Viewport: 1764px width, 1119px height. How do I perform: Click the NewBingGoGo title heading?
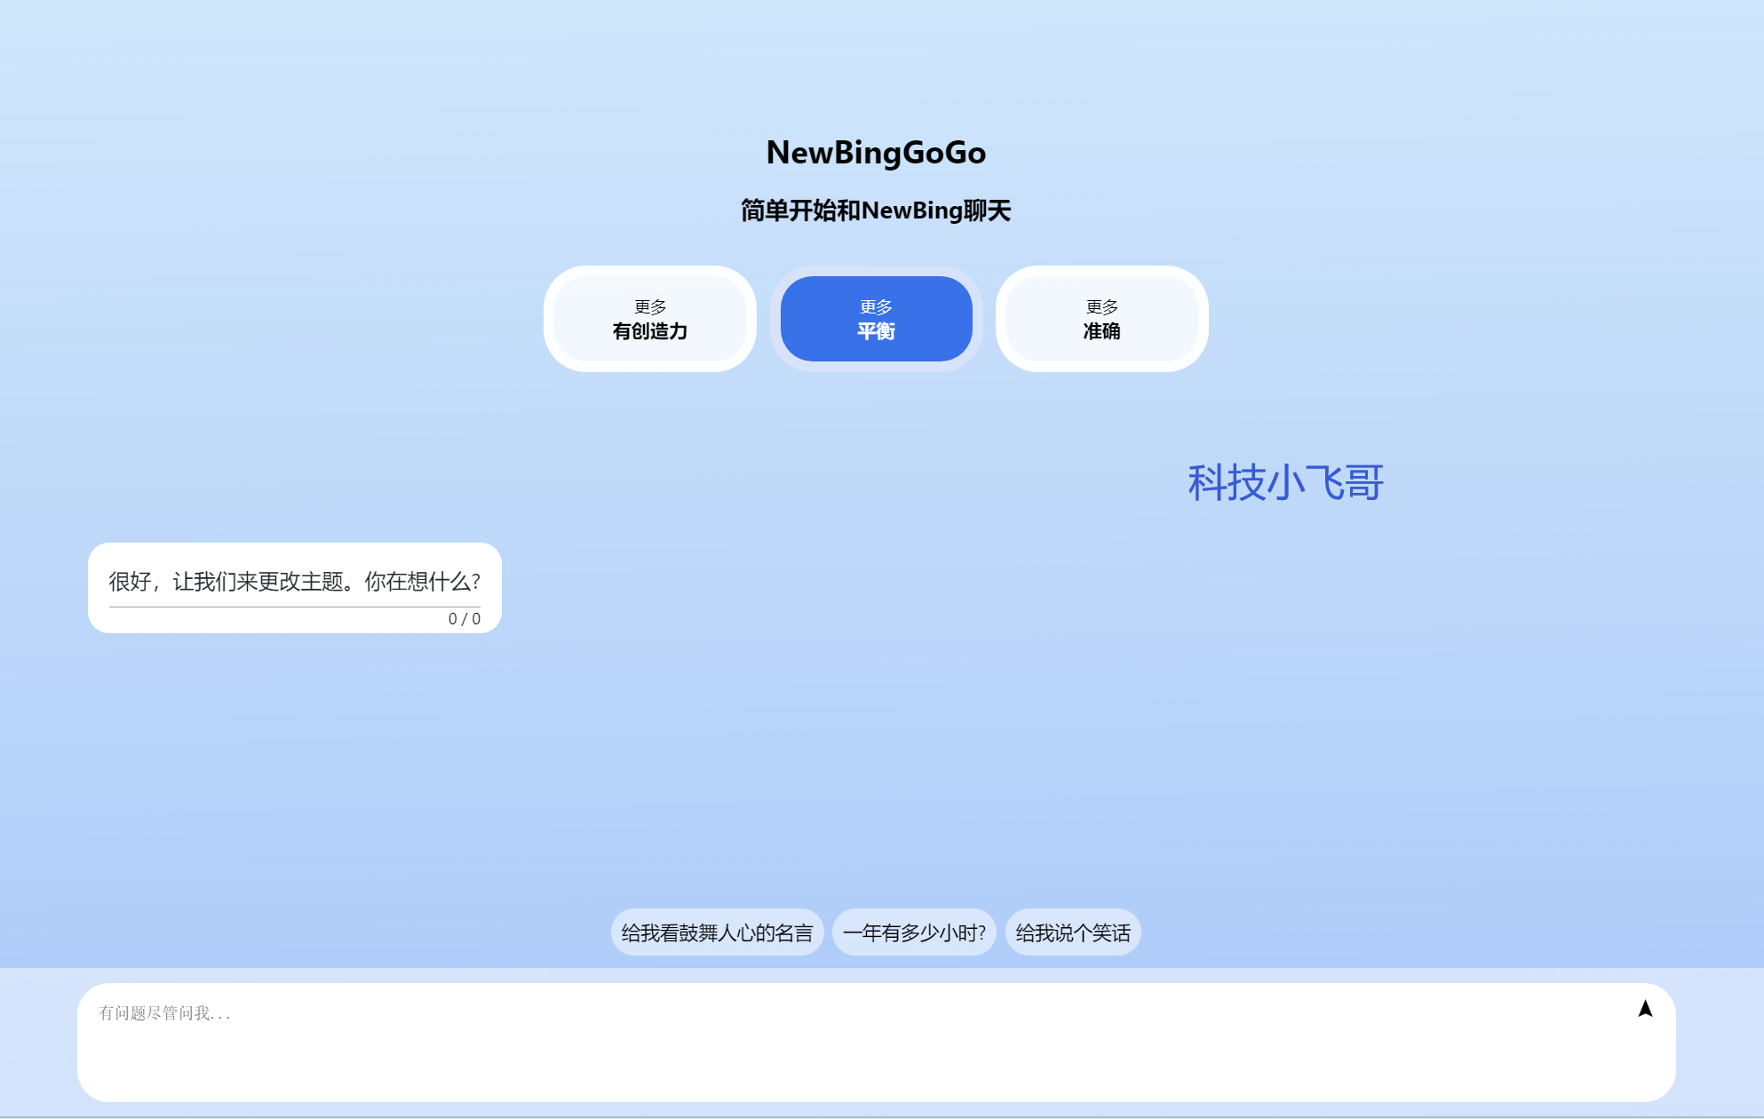tap(876, 153)
